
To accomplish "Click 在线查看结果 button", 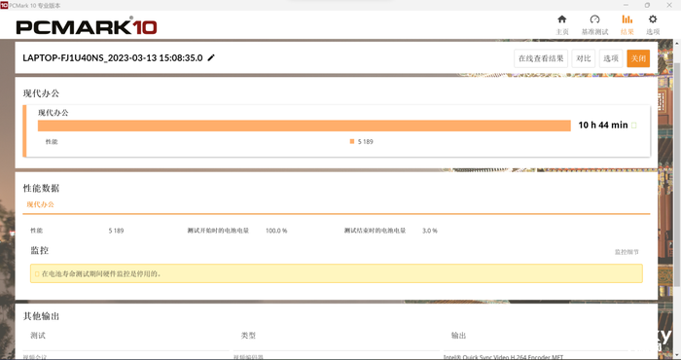I will pos(541,58).
